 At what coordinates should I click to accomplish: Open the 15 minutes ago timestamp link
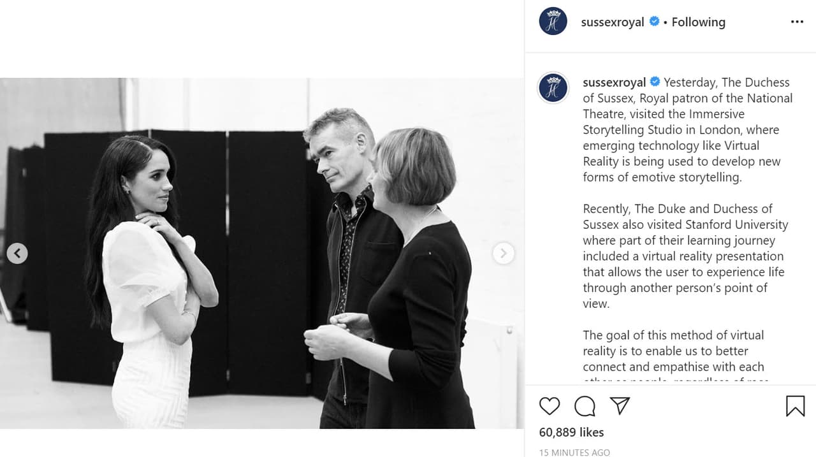click(574, 453)
